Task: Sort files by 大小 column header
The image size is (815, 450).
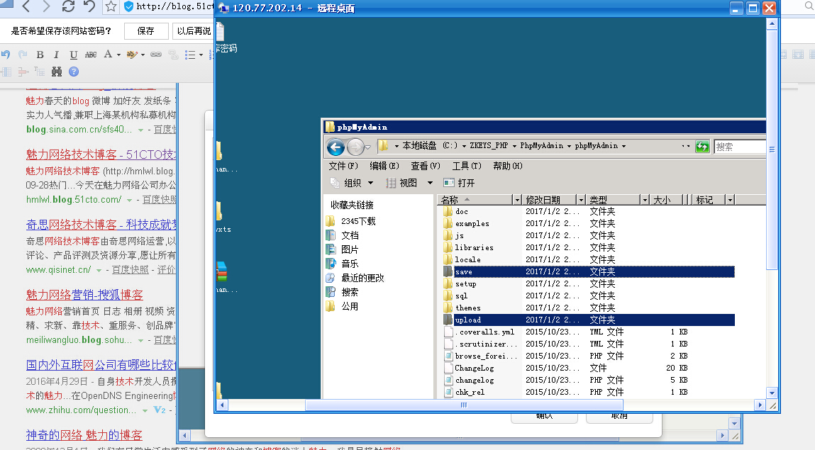Action: [x=666, y=200]
